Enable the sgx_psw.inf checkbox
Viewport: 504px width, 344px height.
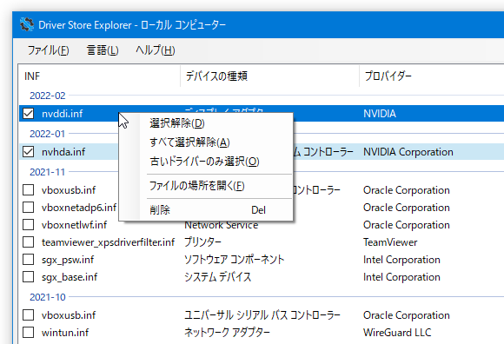(29, 259)
